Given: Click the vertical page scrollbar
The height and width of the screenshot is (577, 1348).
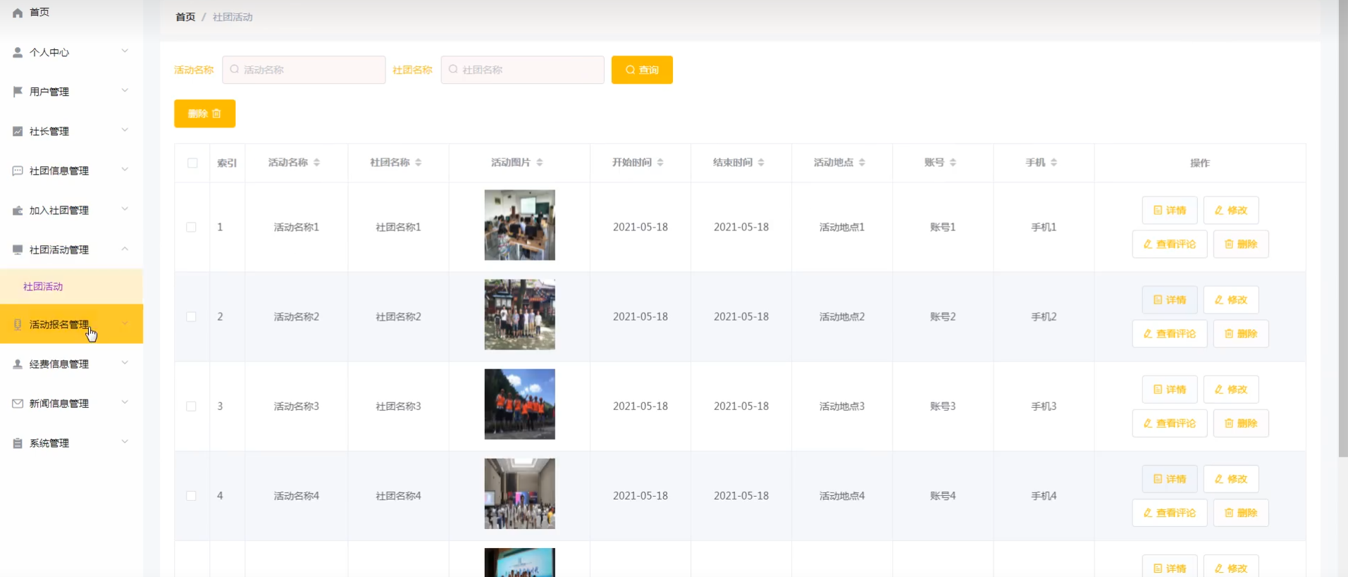Looking at the screenshot, I should click(x=1343, y=228).
